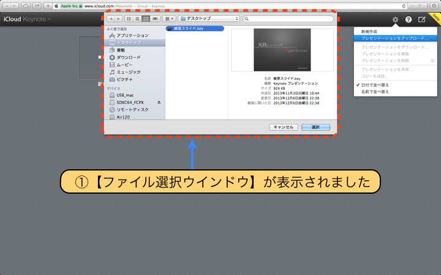
Task: Choose プレゼンテーションをダウンロード menu item
Action: point(396,47)
